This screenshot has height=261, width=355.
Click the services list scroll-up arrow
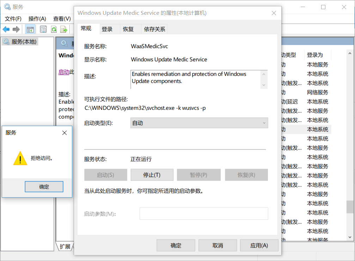350,54
